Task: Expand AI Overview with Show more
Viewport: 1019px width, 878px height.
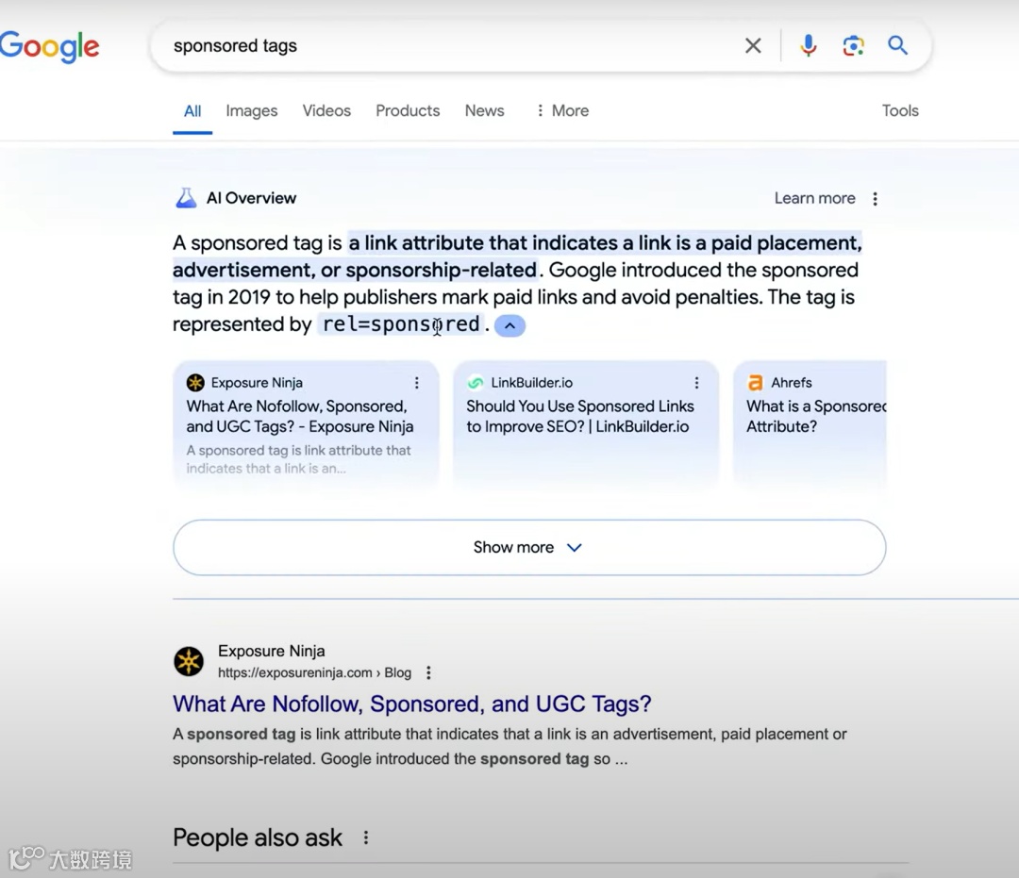Action: 529,547
